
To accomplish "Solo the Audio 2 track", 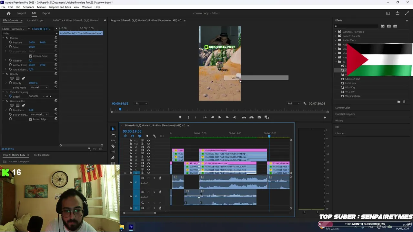I will pyautogui.click(x=154, y=192).
